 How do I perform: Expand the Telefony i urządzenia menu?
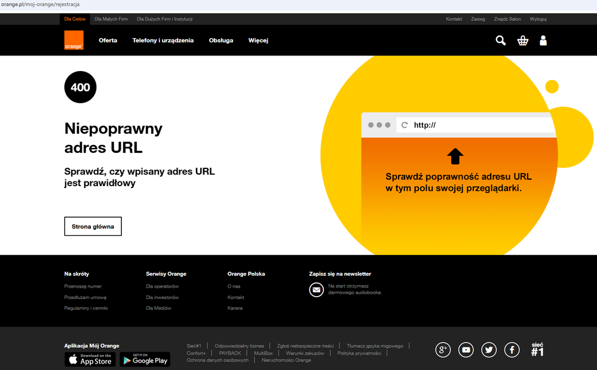pos(163,41)
